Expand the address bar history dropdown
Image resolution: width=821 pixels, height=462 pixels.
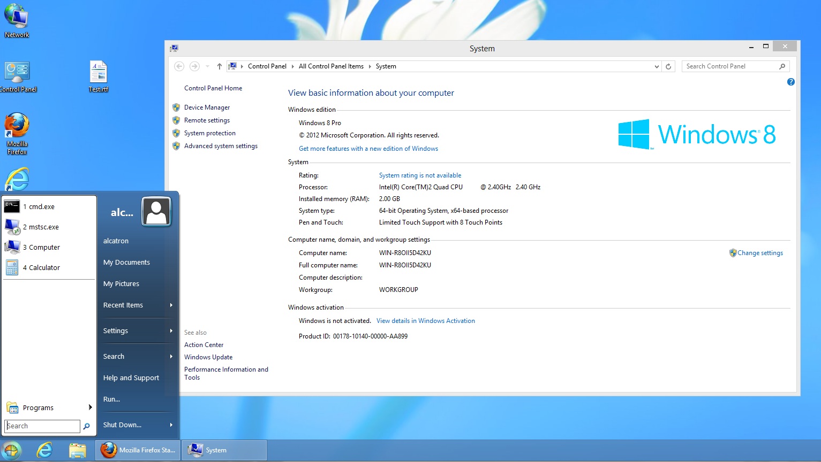(657, 66)
